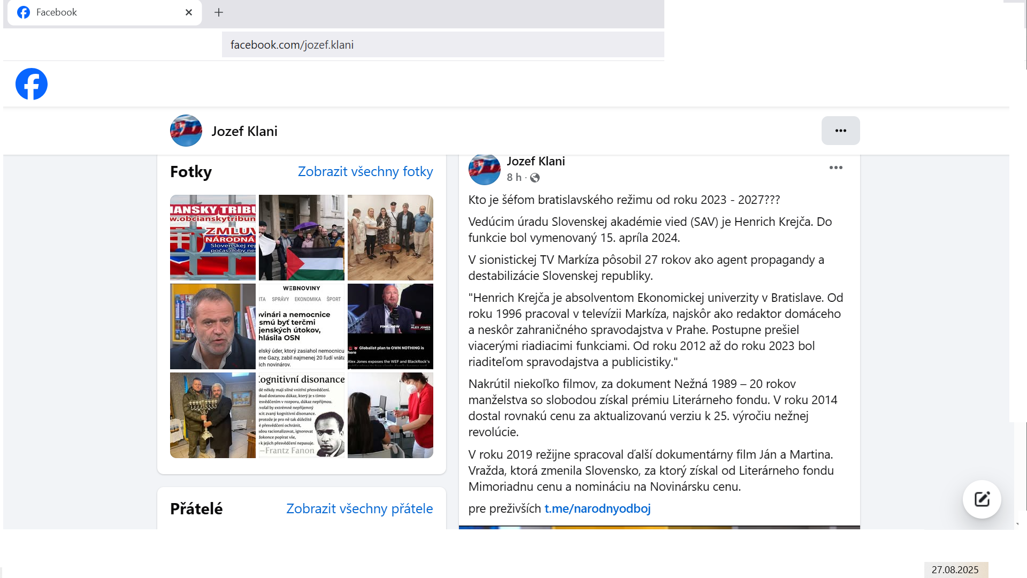Screen dimensions: 1027x578
Task: Open the t.me/narodnyodboj link
Action: point(597,508)
